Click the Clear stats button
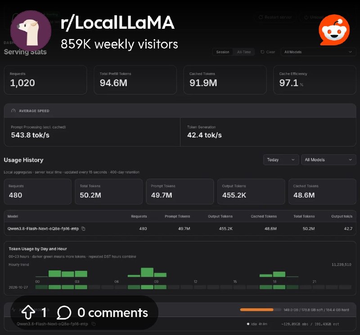This screenshot has height=335, width=360. tap(268, 52)
